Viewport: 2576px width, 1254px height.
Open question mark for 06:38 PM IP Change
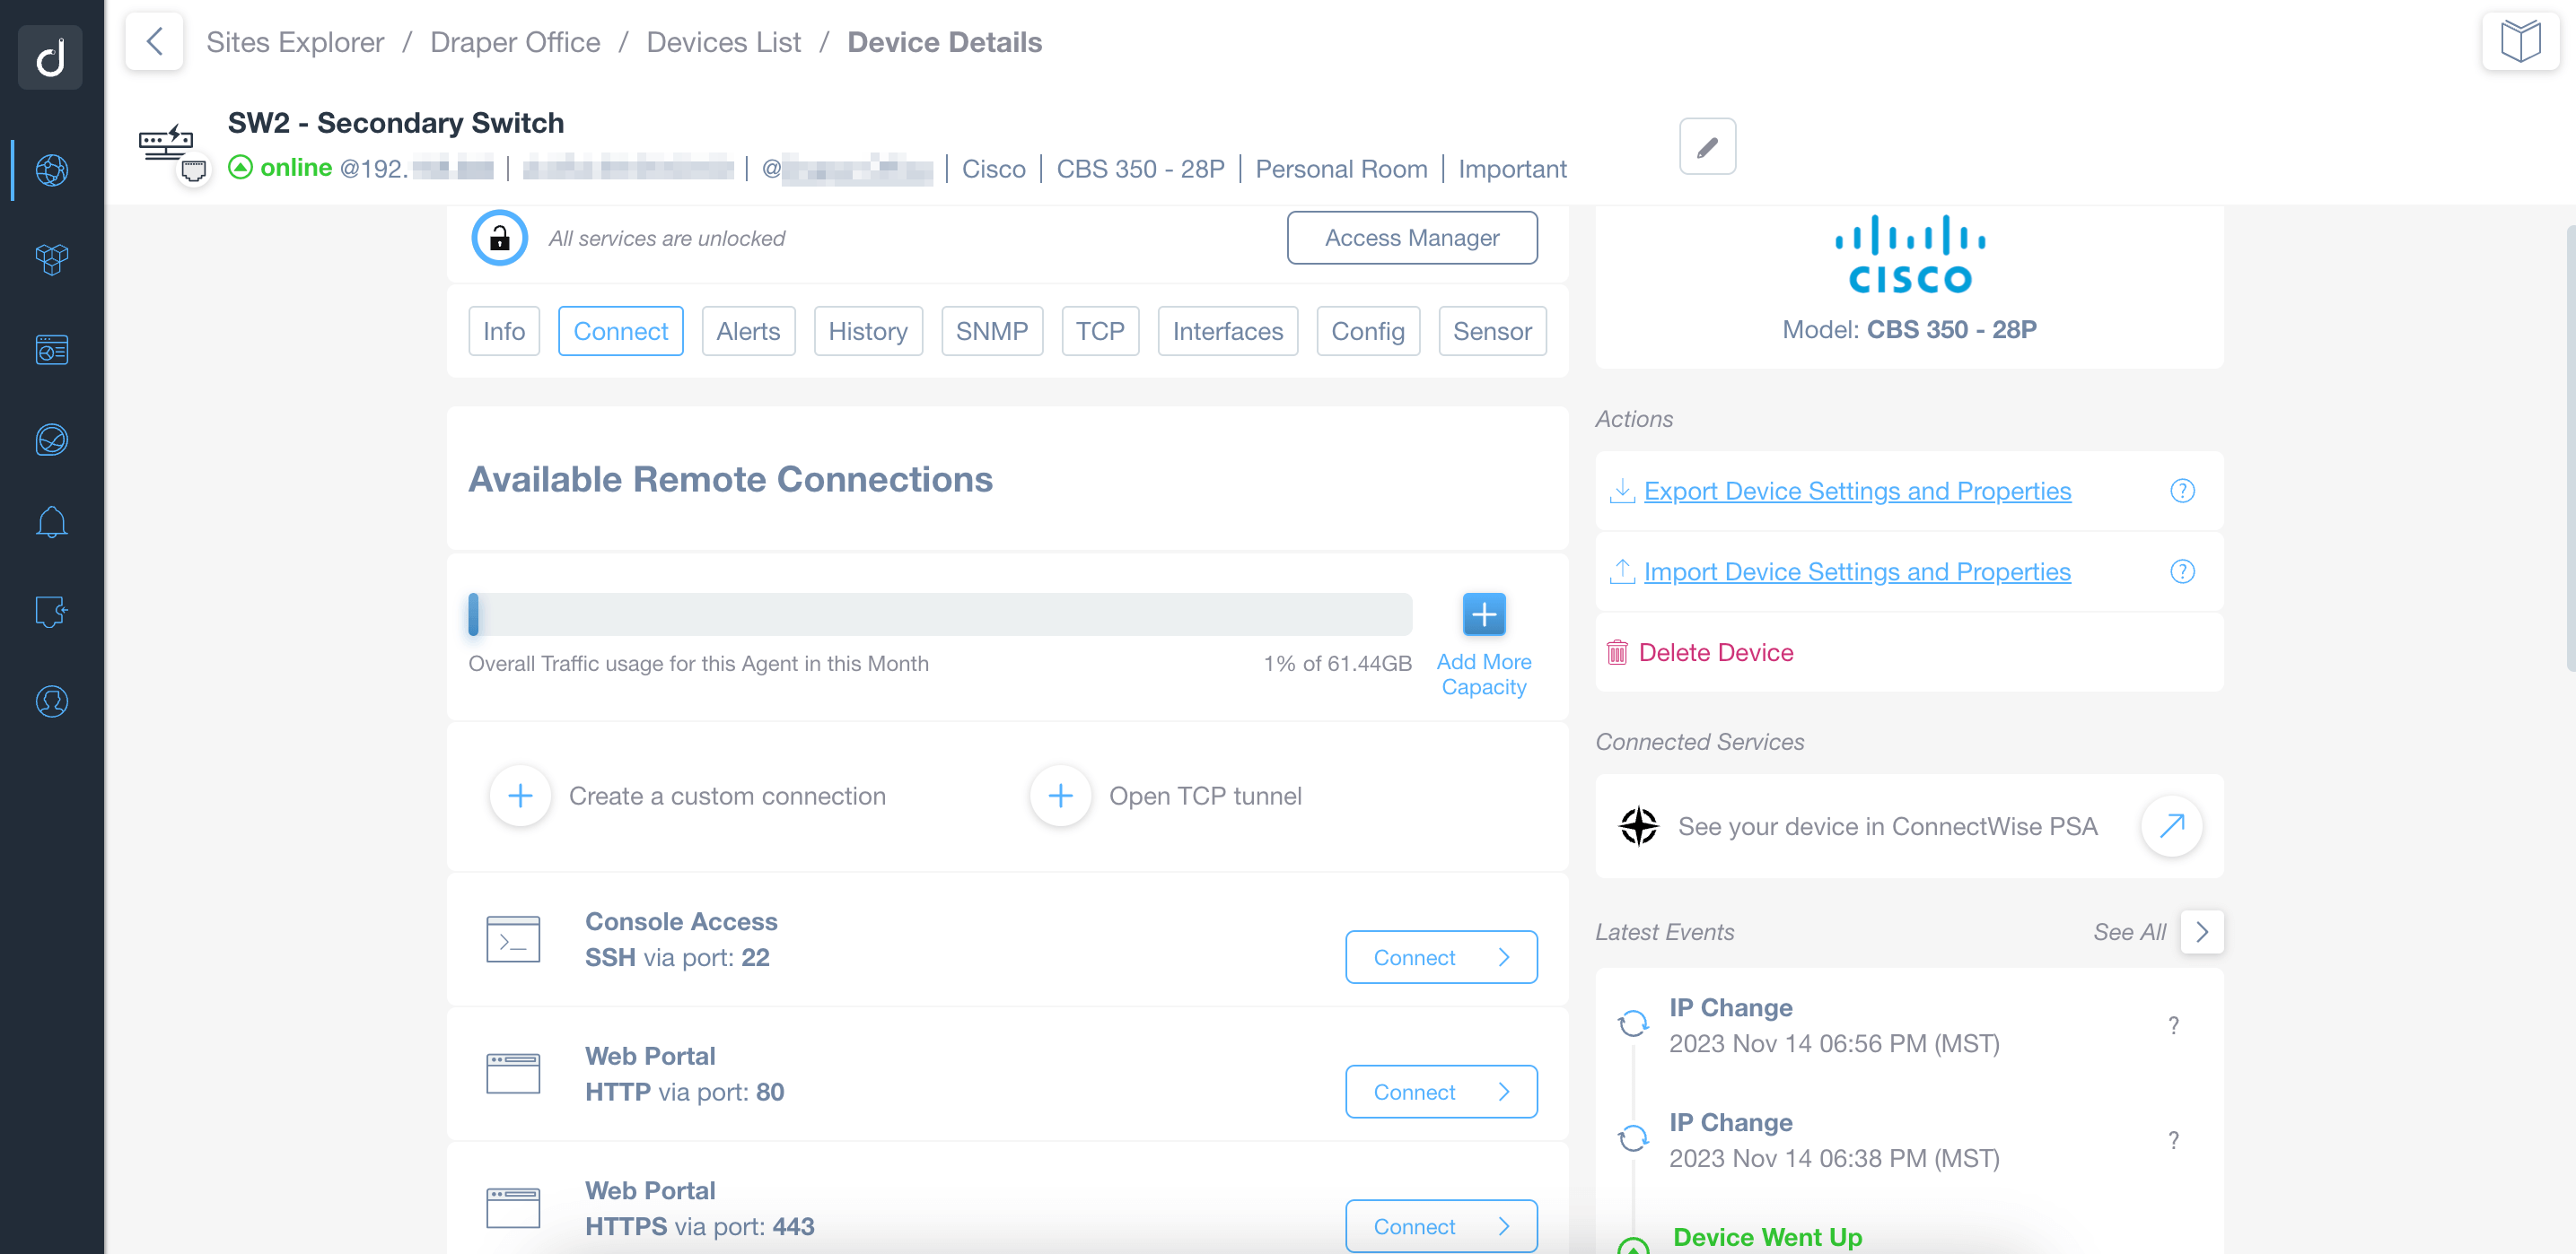pos(2173,1141)
